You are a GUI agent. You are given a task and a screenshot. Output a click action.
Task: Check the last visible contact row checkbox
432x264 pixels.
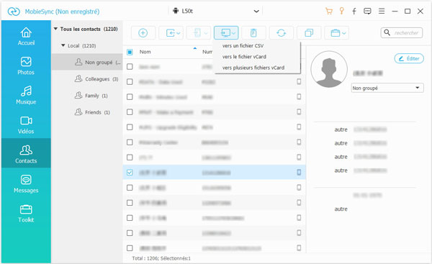pyautogui.click(x=130, y=248)
